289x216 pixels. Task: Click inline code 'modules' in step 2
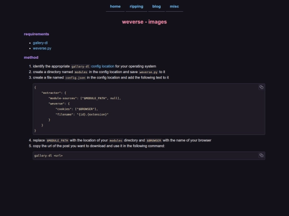coord(81,72)
